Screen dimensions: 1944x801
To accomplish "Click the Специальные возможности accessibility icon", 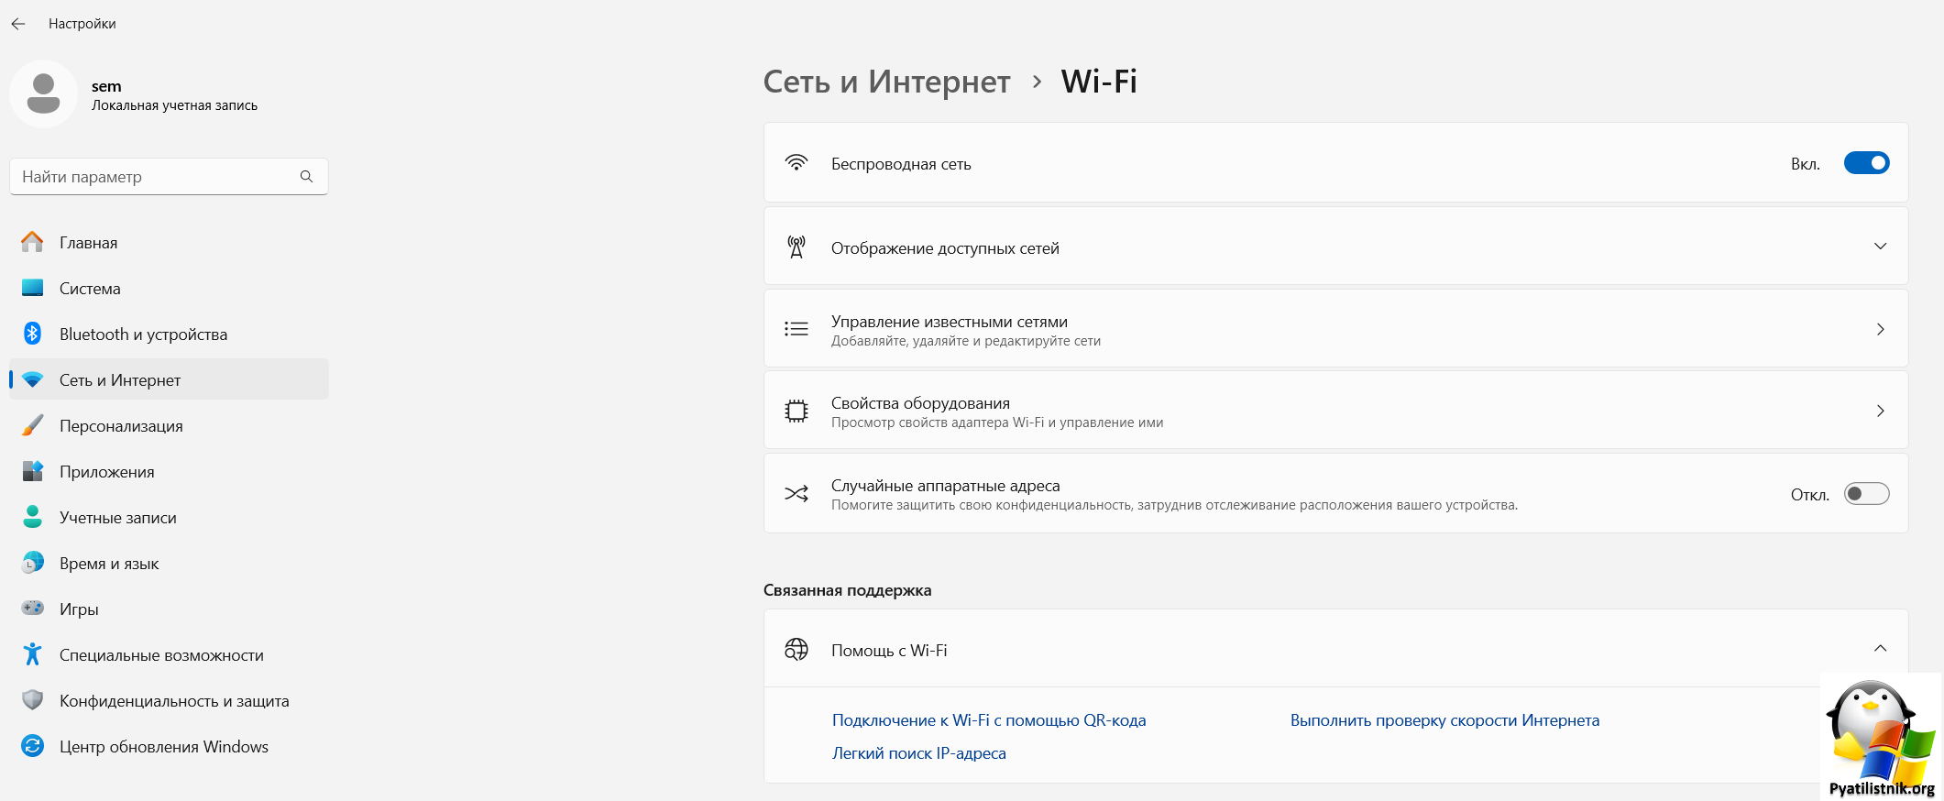I will coord(32,654).
